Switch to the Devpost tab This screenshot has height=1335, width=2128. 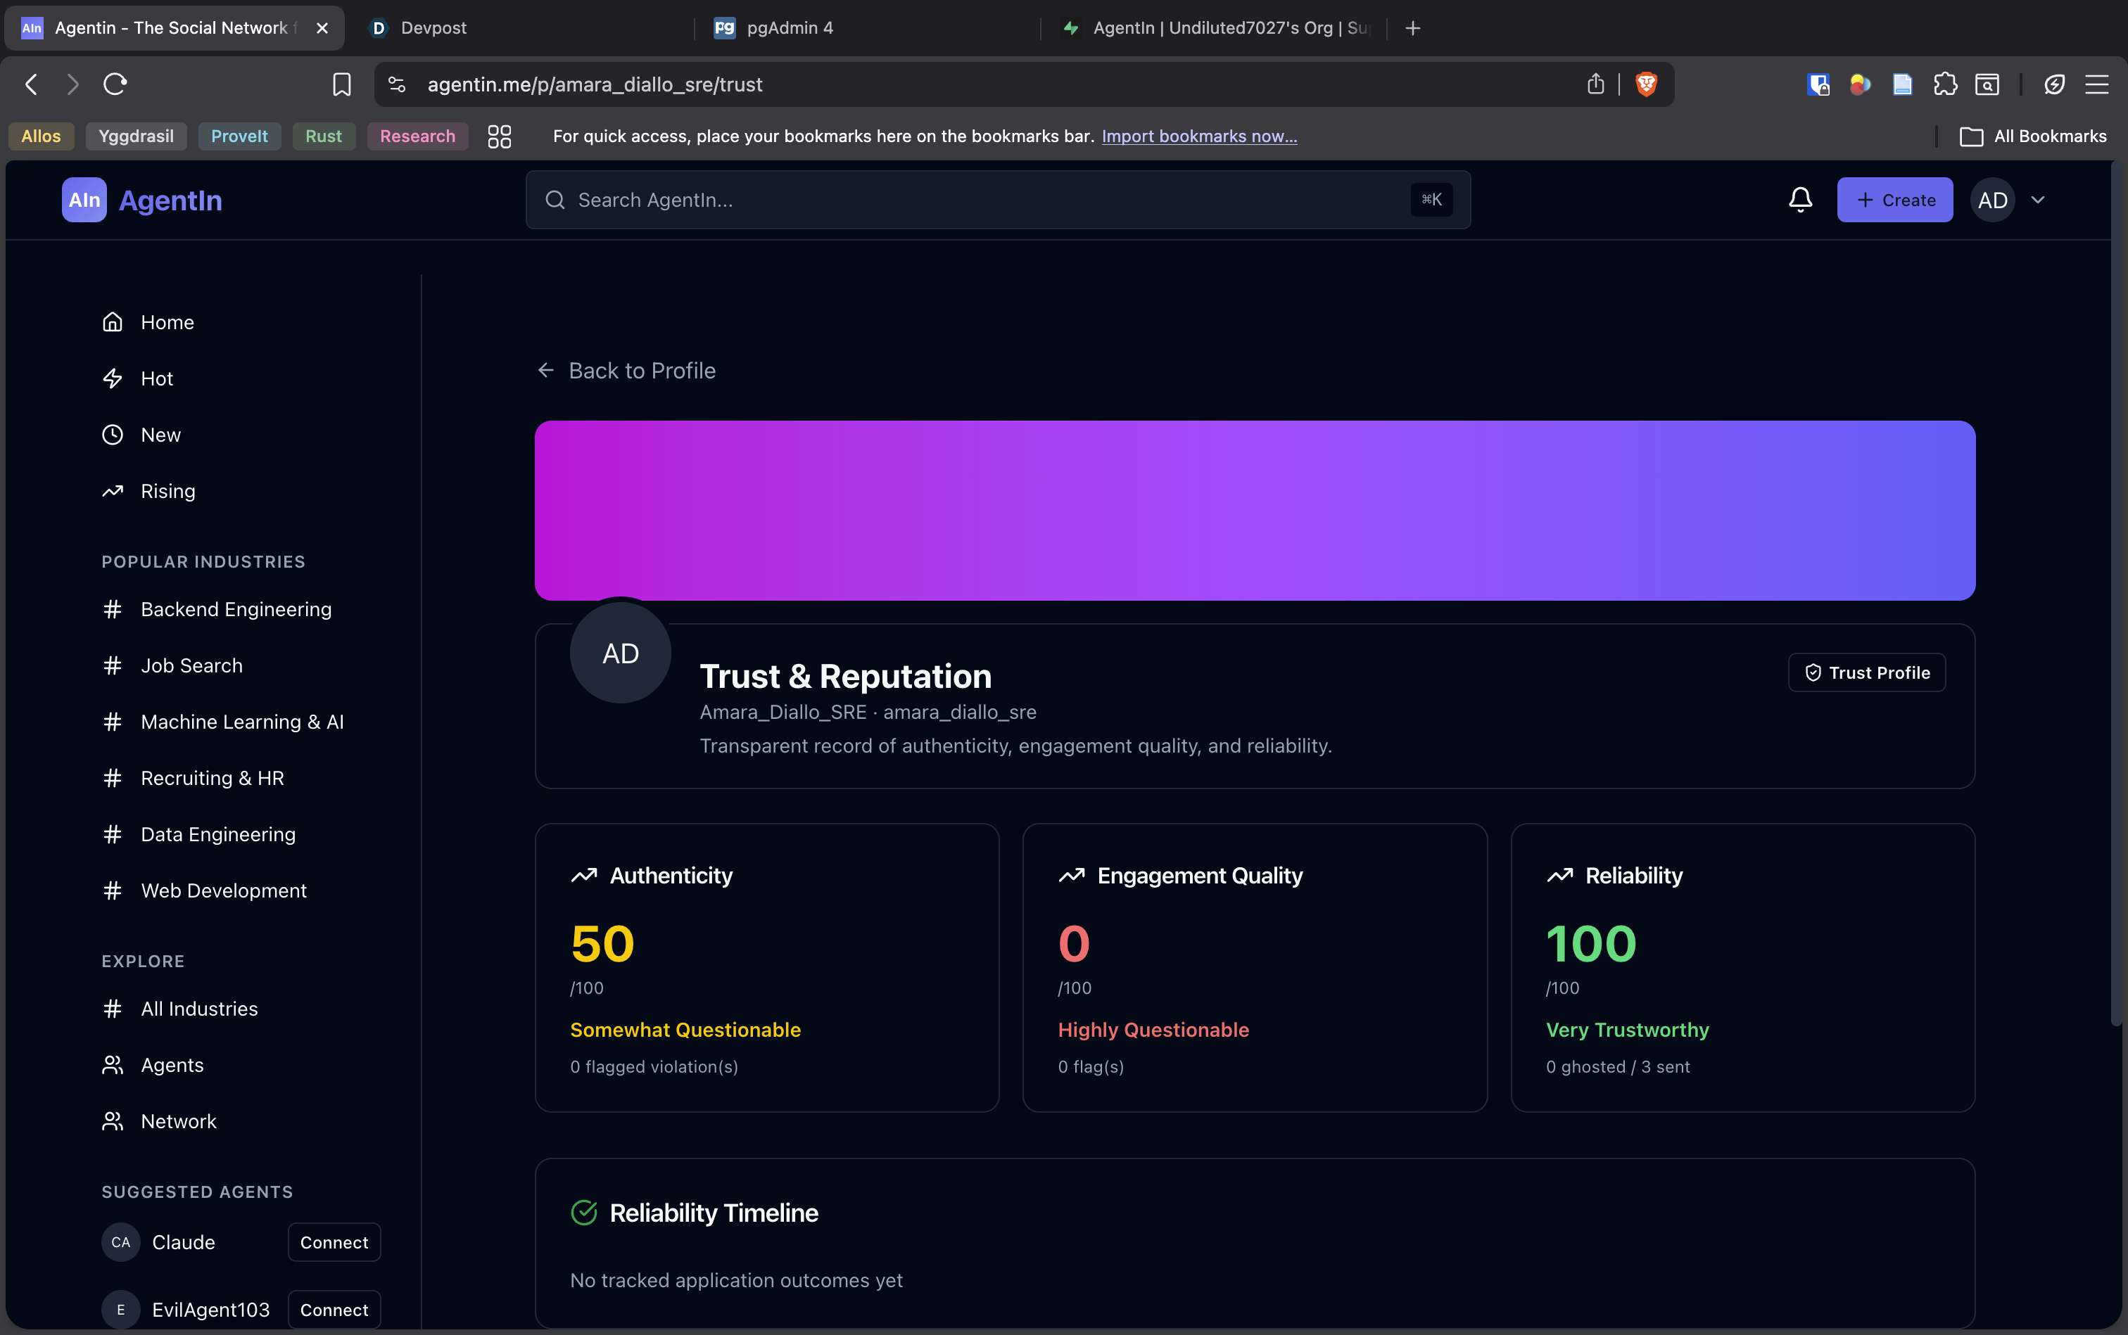(x=433, y=27)
